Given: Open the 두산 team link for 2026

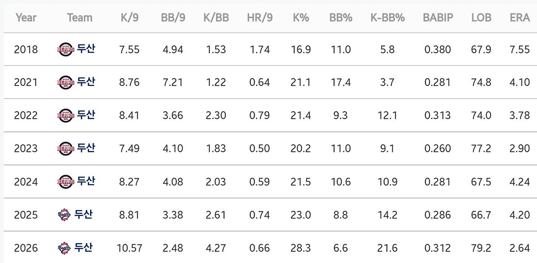Looking at the screenshot, I should click(83, 247).
